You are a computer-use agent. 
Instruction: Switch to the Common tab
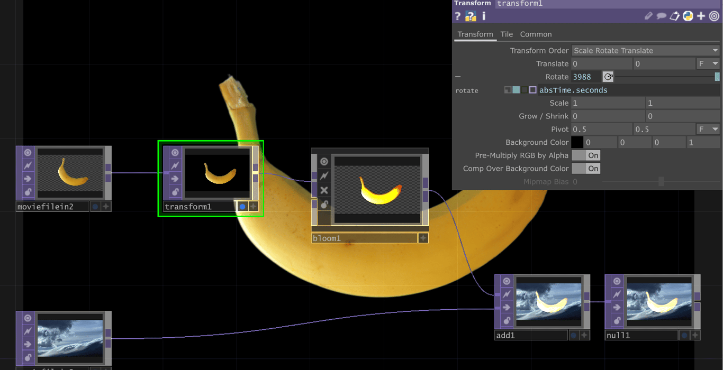pyautogui.click(x=536, y=34)
